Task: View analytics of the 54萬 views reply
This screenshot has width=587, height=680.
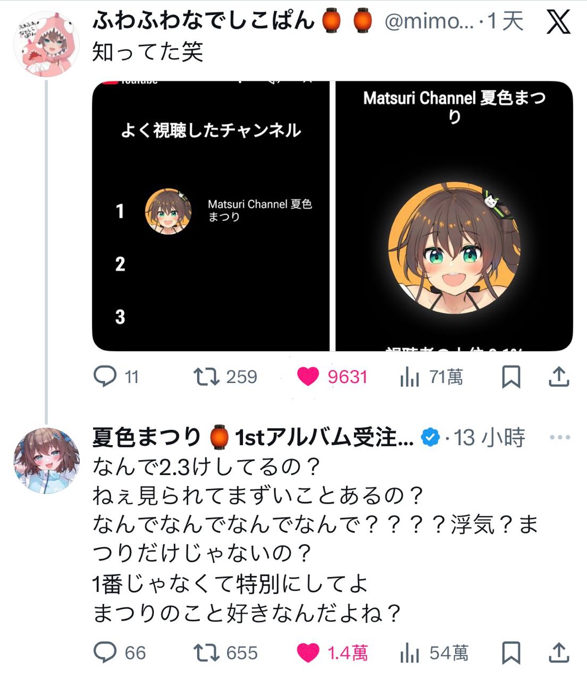Action: tap(409, 653)
